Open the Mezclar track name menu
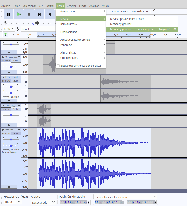This screenshot has width=187, height=206. tap(12, 130)
